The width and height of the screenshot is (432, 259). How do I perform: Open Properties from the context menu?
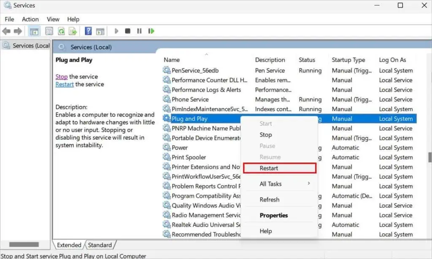(273, 215)
